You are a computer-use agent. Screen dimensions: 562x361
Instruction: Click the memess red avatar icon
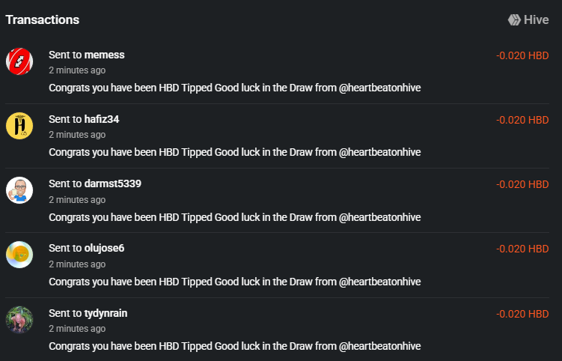tap(19, 61)
